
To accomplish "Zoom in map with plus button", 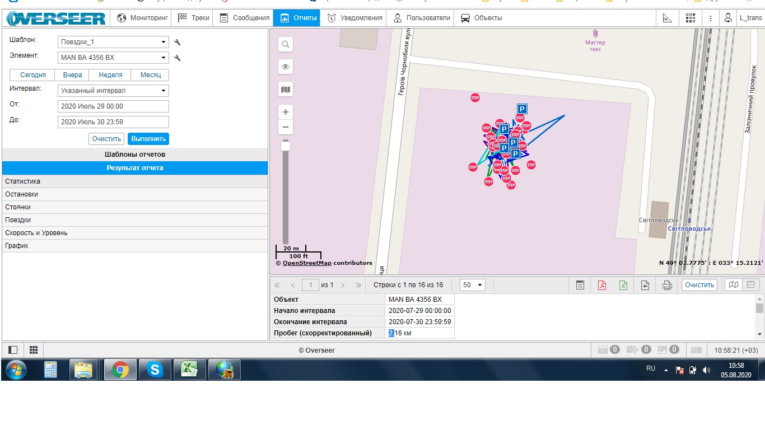I will coord(286,112).
